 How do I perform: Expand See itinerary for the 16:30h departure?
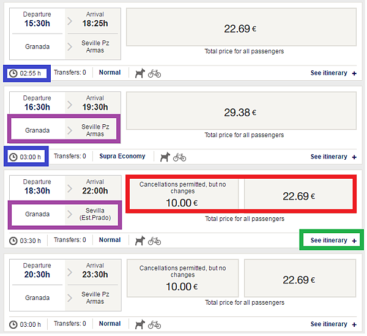click(333, 157)
